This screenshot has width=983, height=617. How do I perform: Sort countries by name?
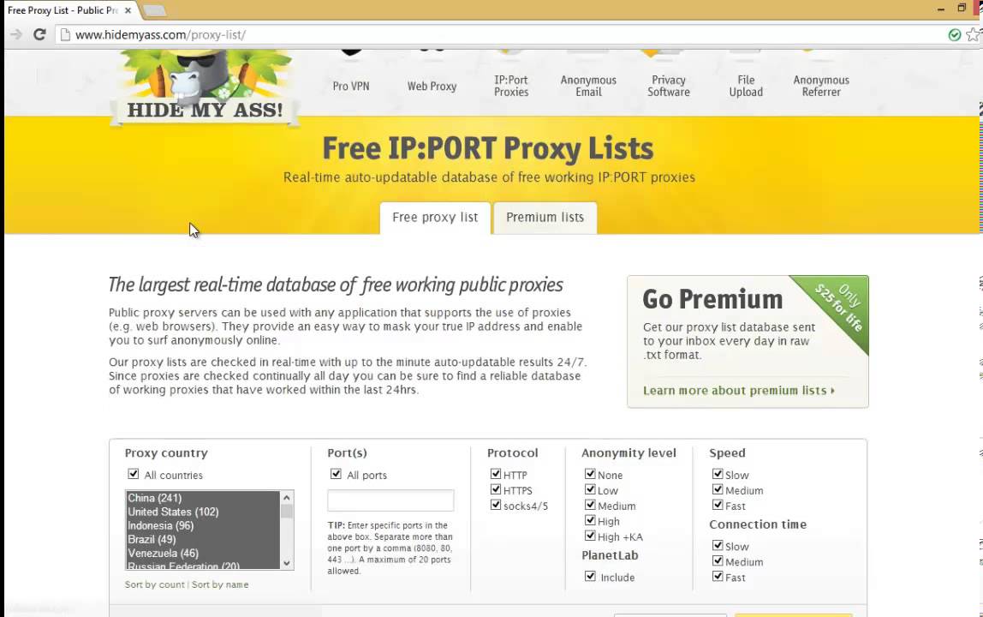(x=220, y=584)
